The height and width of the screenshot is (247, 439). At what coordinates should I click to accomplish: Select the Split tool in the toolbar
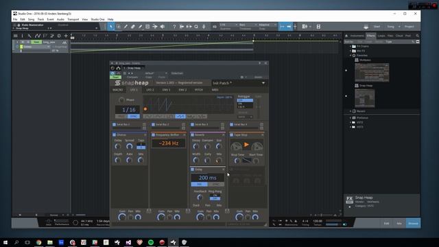[x=126, y=27]
